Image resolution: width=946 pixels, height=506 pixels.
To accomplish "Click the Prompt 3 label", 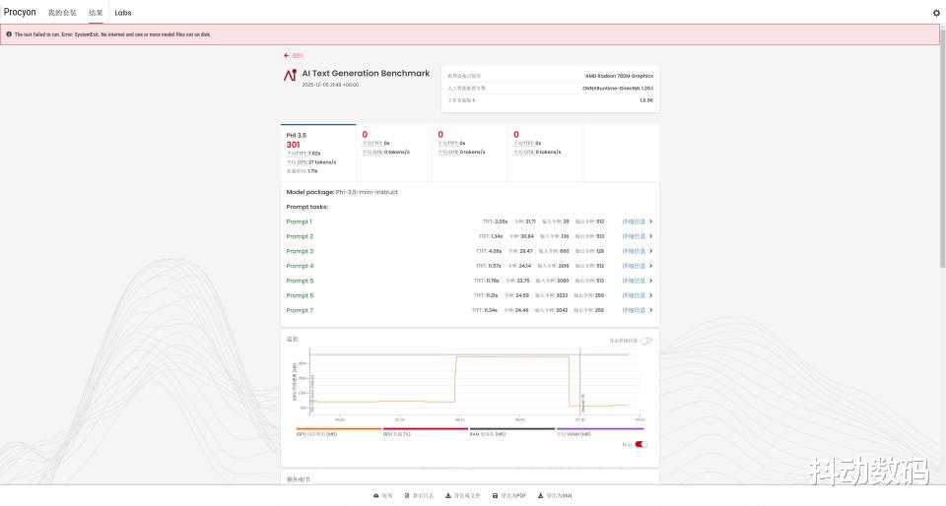I will pyautogui.click(x=300, y=251).
